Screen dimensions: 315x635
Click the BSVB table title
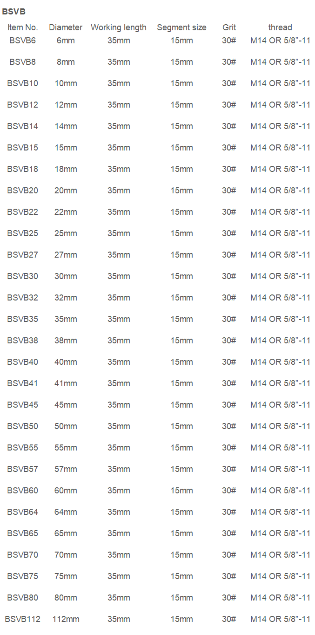pos(14,12)
